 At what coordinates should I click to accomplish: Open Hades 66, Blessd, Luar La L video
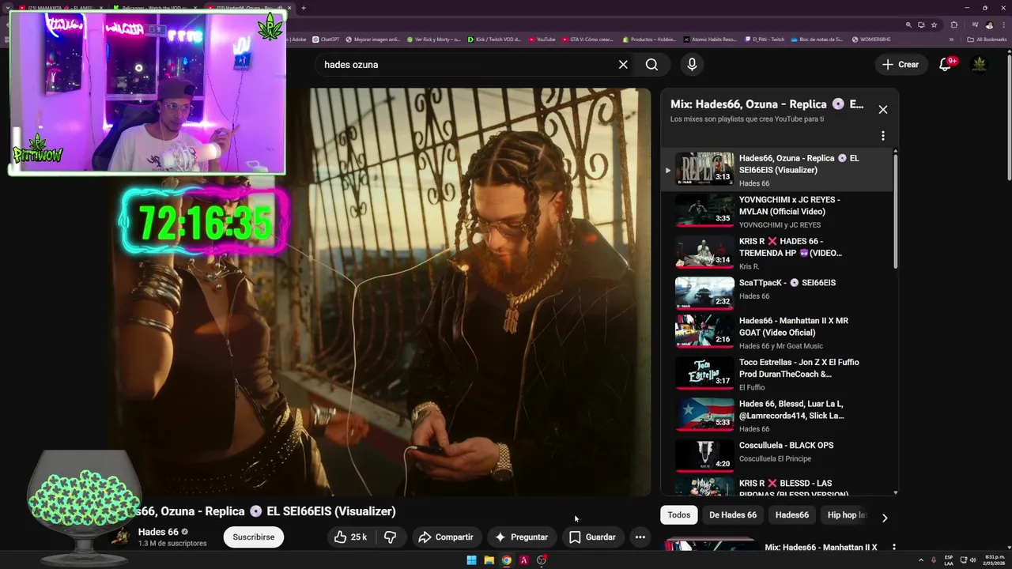(778, 416)
